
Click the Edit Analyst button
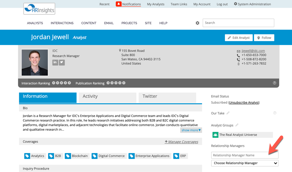[x=239, y=38]
